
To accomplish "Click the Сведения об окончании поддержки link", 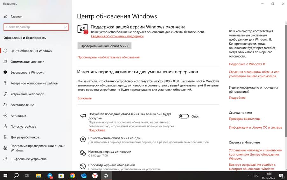I will pos(117,36).
